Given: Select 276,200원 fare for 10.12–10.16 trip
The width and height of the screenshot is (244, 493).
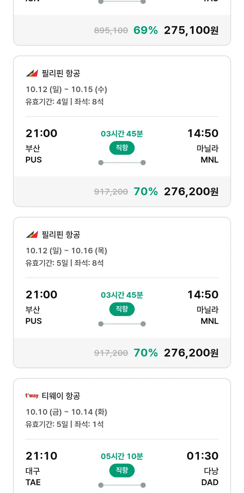Looking at the screenshot, I should click(x=191, y=353).
